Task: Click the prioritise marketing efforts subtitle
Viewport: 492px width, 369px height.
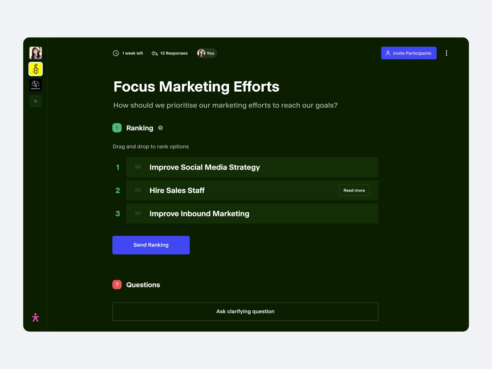Action: [226, 105]
